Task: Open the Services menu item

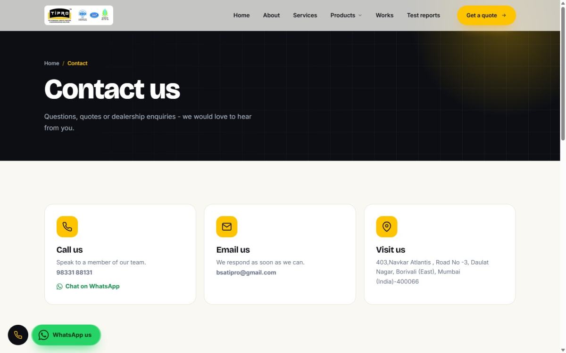Action: click(305, 16)
